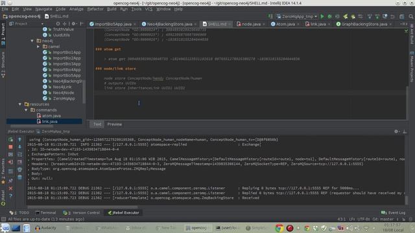Click the scroll from source target icon
The width and height of the screenshot is (415, 233).
[x=58, y=24]
